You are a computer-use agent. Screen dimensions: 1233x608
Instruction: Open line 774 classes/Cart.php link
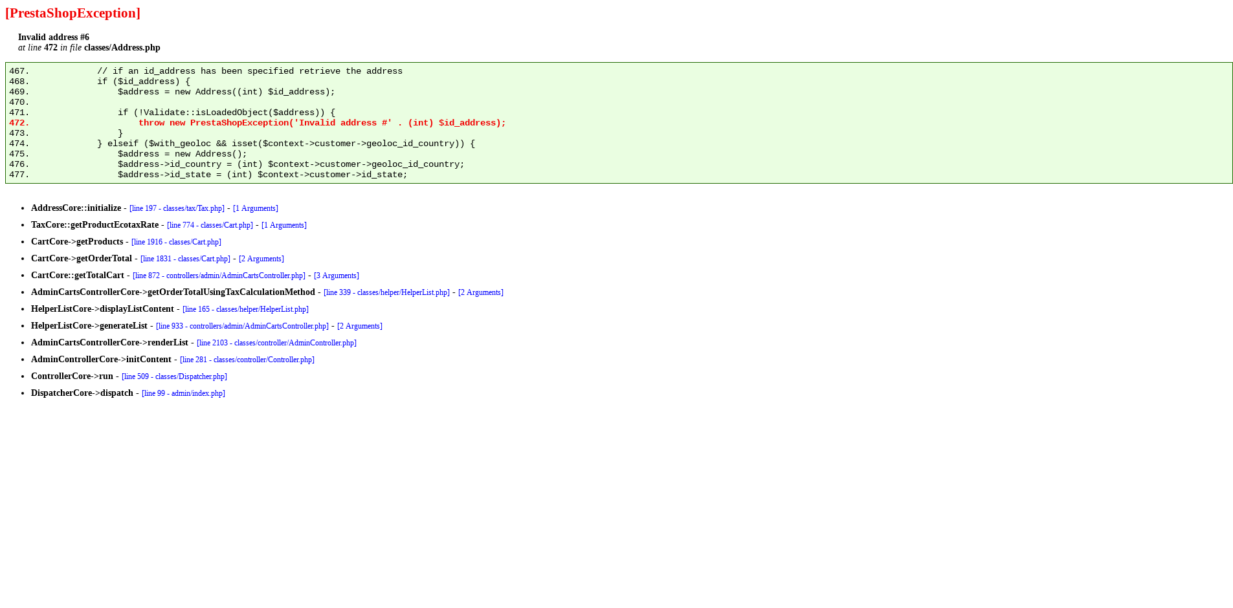(210, 225)
